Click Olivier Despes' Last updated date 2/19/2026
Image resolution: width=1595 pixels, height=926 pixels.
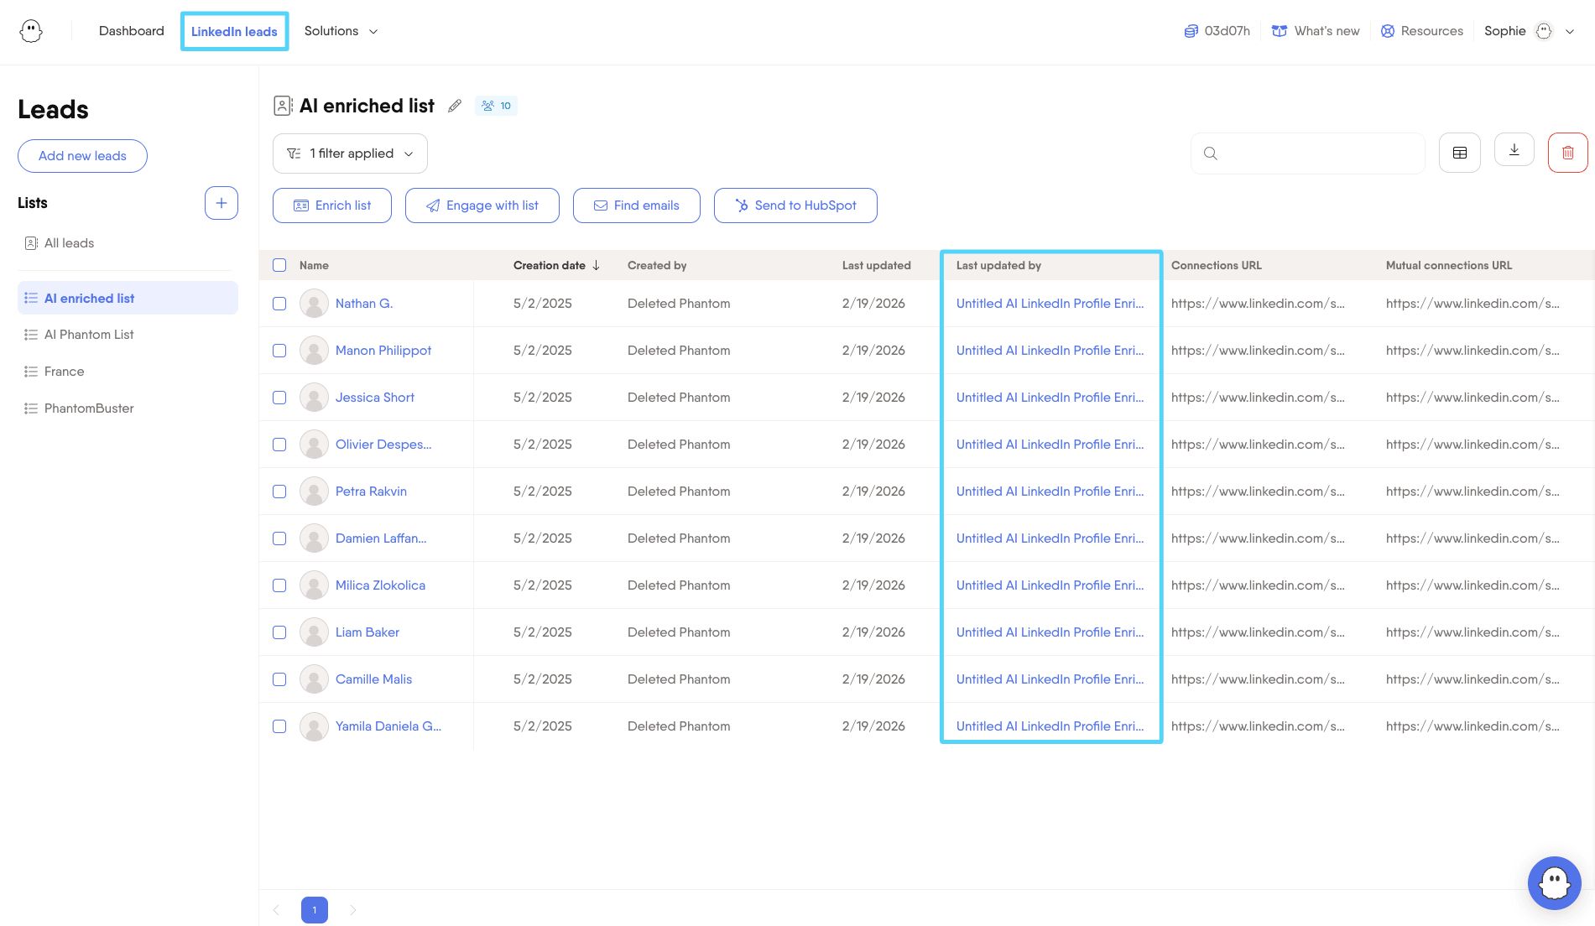point(873,445)
